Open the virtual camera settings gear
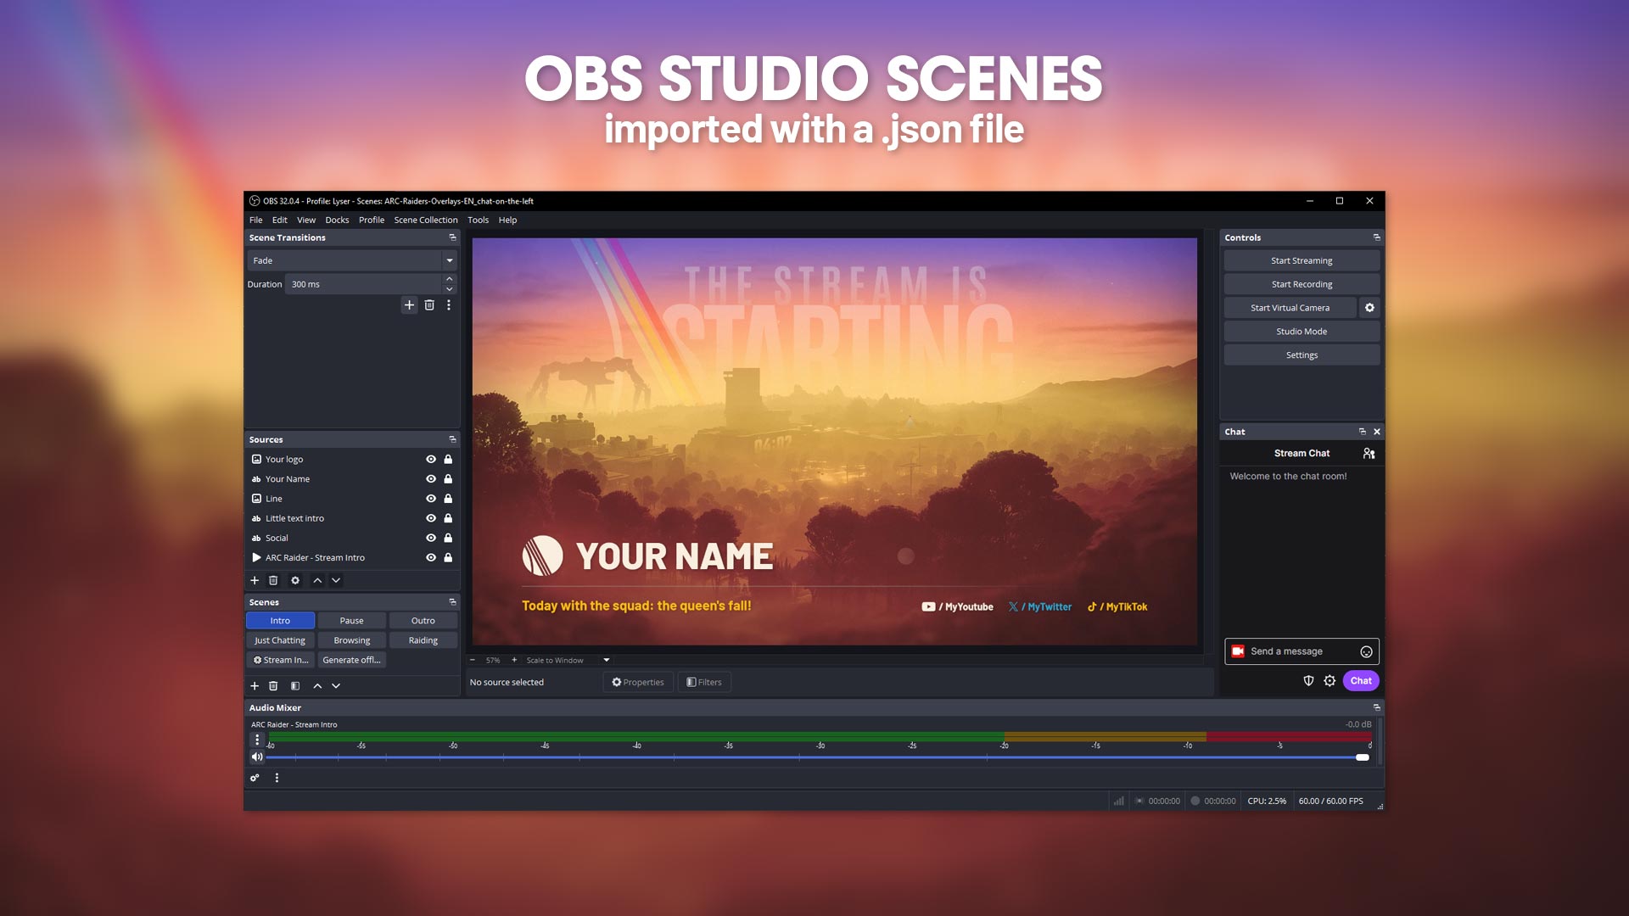The image size is (1629, 916). pyautogui.click(x=1369, y=308)
